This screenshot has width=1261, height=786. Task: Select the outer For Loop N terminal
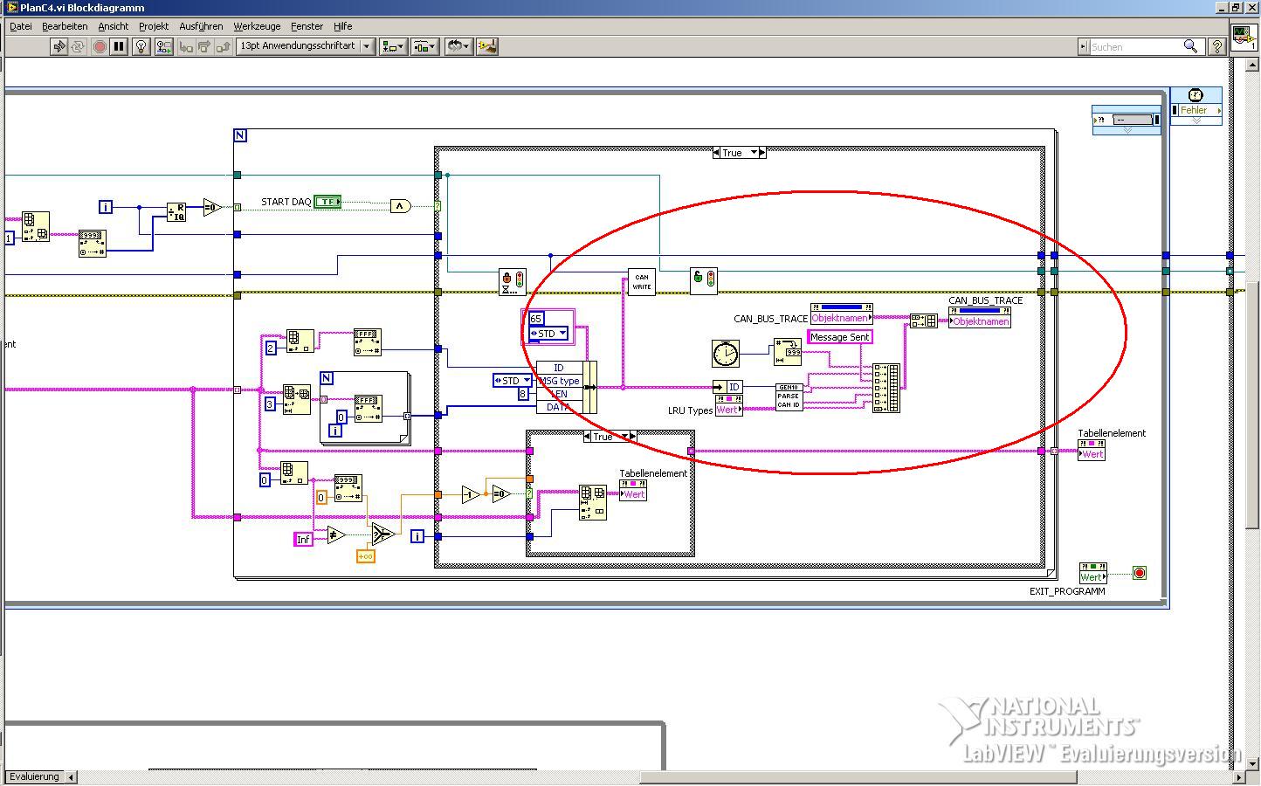coord(240,135)
